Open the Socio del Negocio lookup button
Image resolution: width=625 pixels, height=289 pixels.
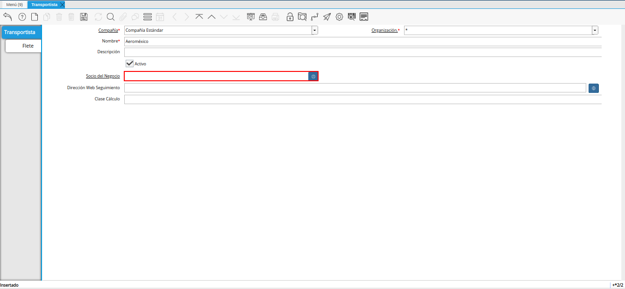(x=313, y=76)
